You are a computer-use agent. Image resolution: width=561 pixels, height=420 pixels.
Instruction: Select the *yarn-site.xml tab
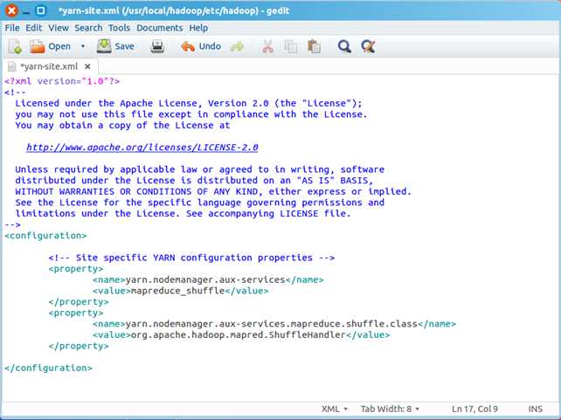49,67
